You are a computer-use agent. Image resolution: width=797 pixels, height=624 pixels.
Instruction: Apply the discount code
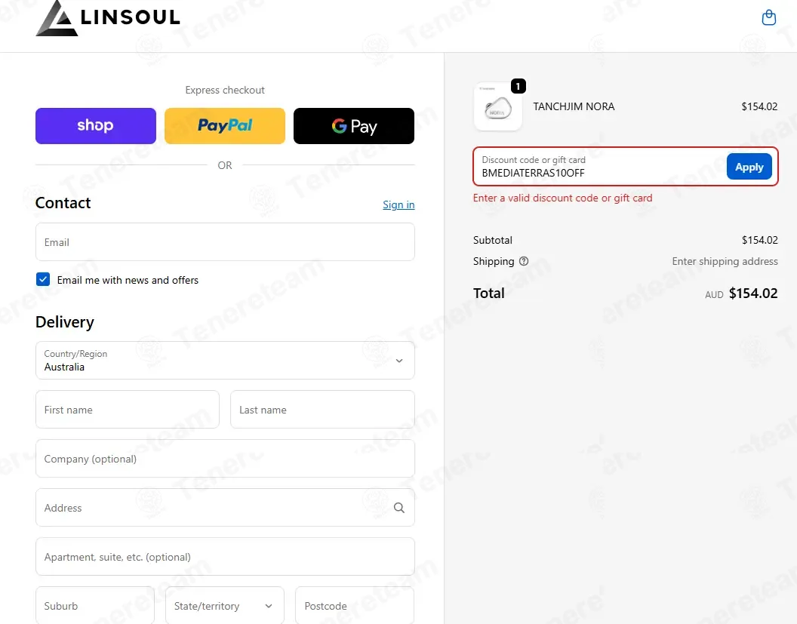point(749,167)
